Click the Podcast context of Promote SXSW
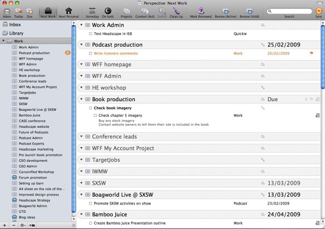The image size is (325, 229). (x=240, y=203)
